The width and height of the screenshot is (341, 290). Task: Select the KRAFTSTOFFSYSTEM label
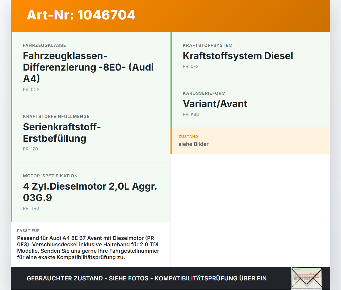click(x=208, y=45)
